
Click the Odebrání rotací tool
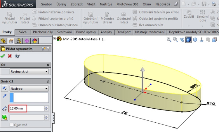[124, 18]
